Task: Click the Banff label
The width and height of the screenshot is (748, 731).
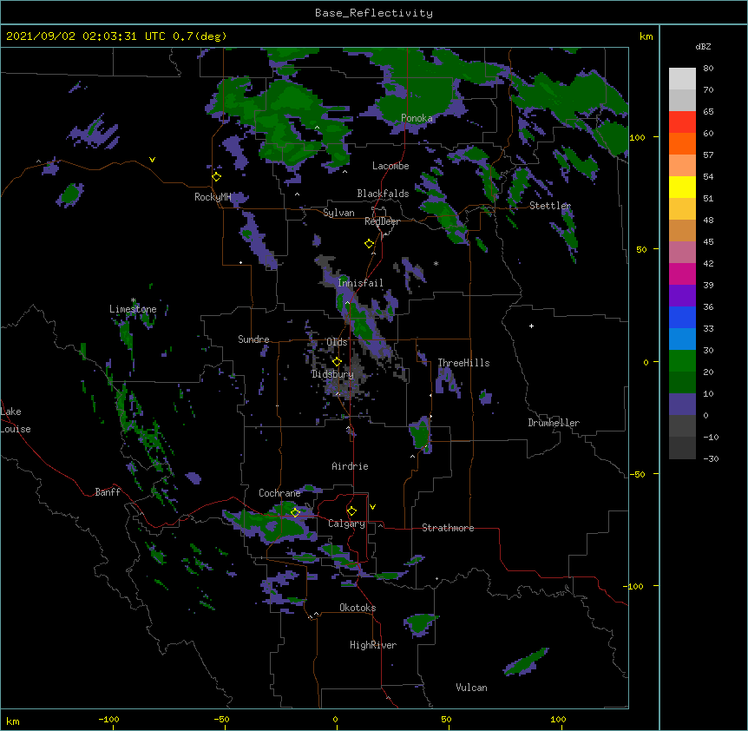Action: [x=108, y=492]
